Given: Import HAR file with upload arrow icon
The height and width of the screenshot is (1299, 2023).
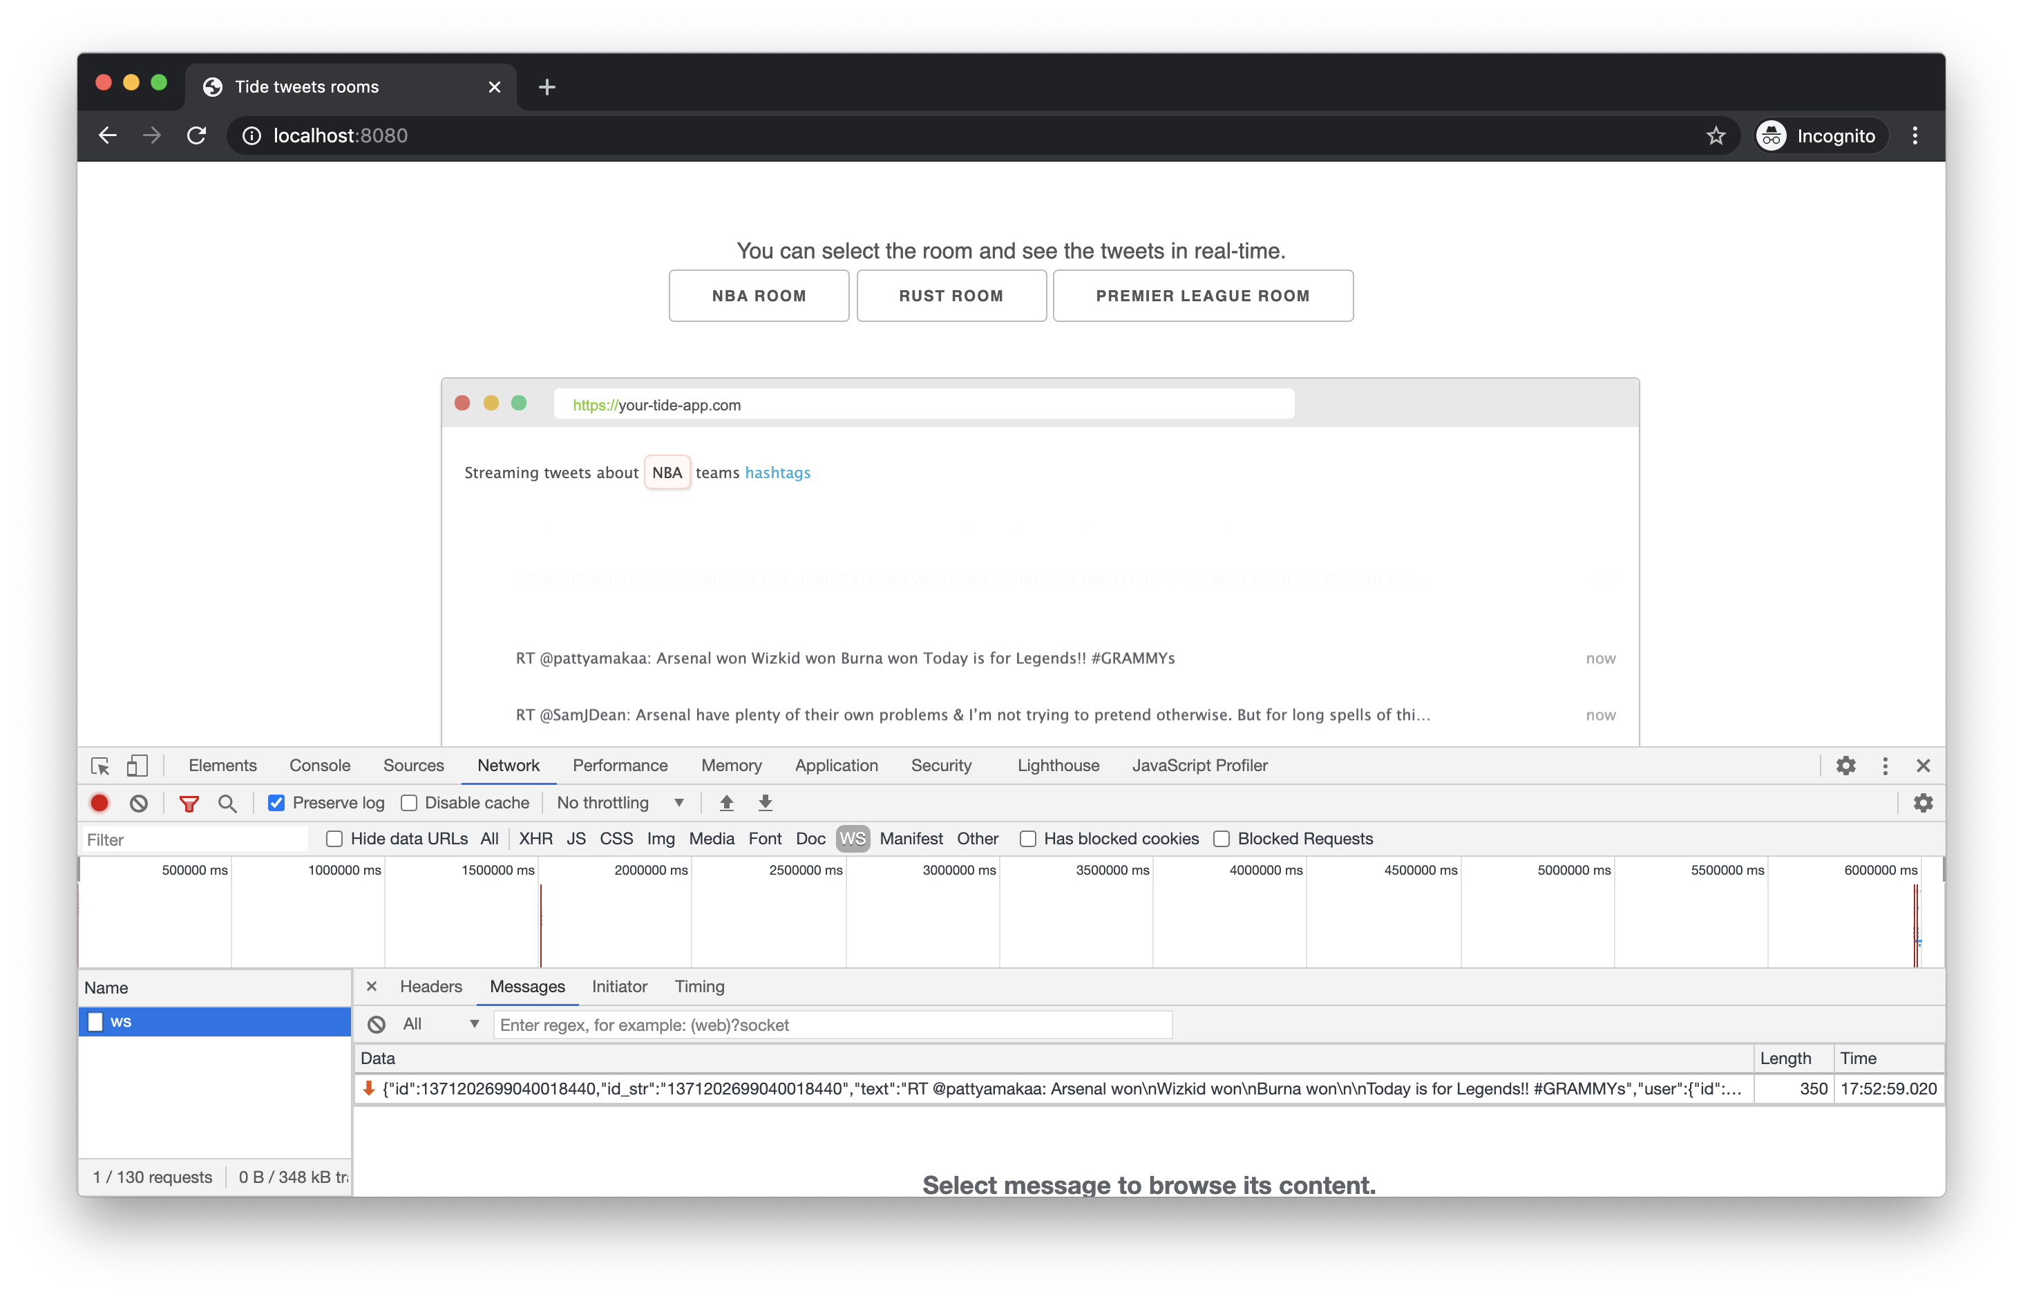Looking at the screenshot, I should [x=726, y=803].
